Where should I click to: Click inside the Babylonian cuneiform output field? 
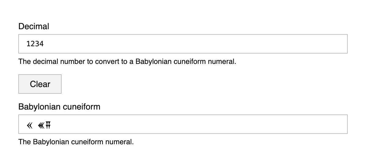(183, 124)
